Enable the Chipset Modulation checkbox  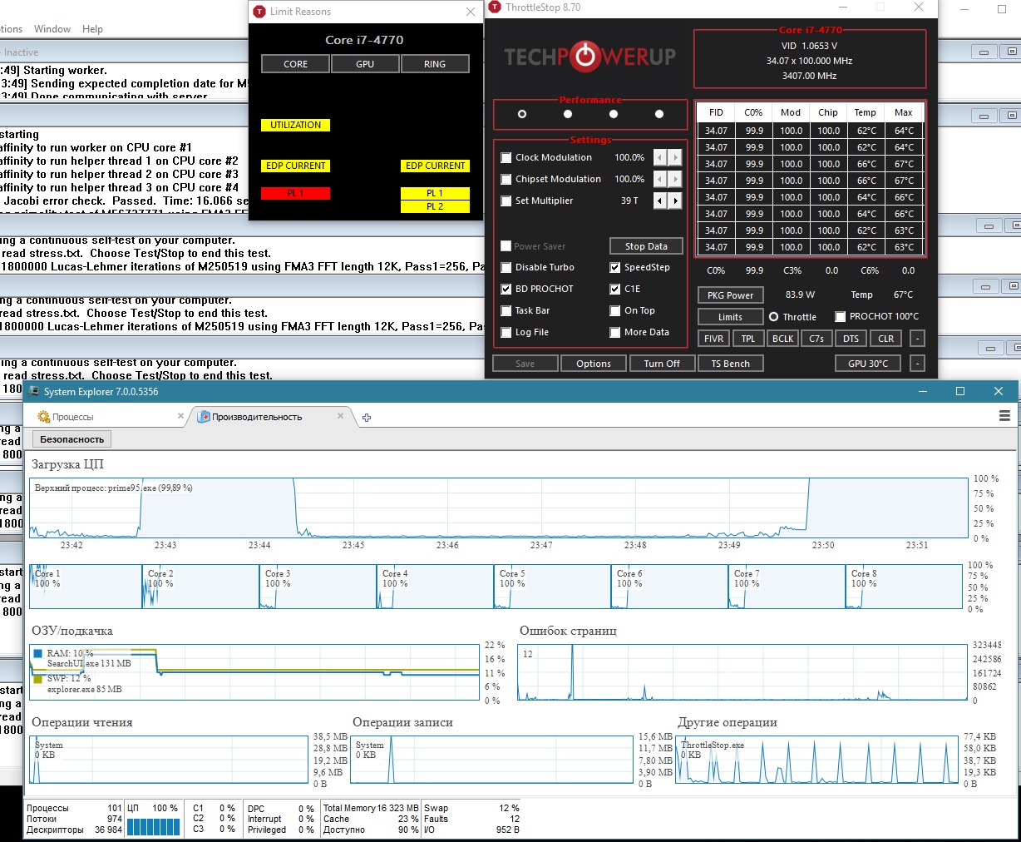pyautogui.click(x=506, y=179)
